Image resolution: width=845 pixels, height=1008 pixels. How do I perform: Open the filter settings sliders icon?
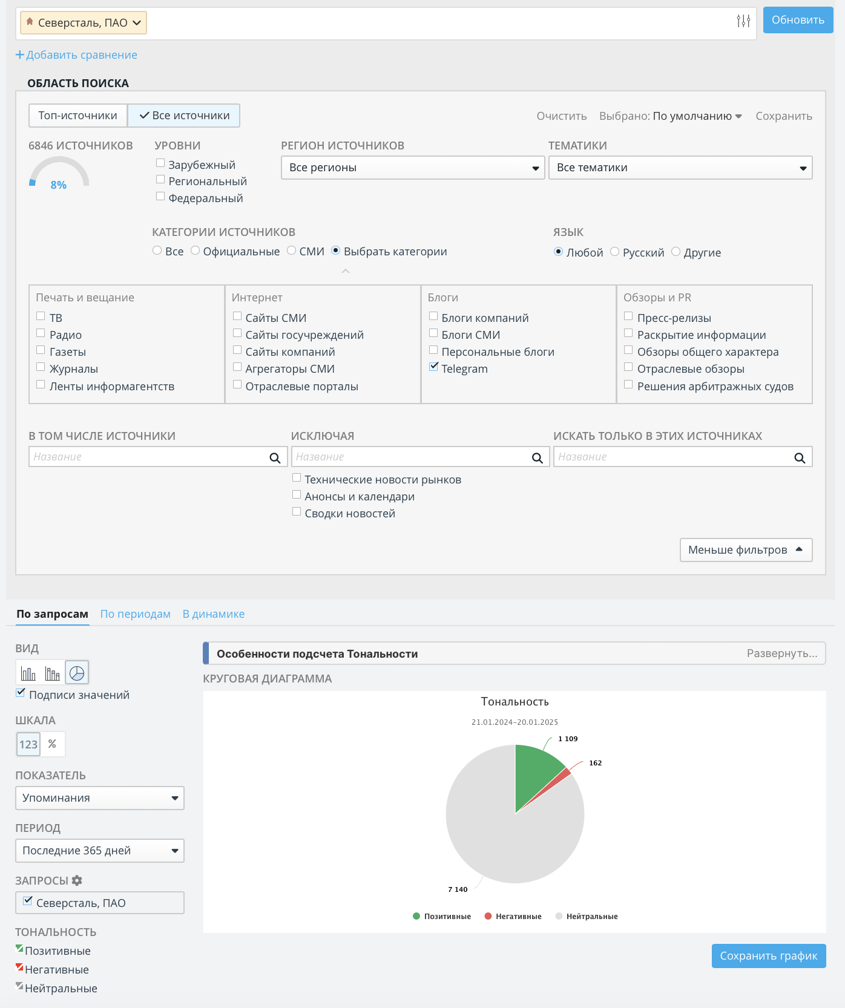point(743,21)
